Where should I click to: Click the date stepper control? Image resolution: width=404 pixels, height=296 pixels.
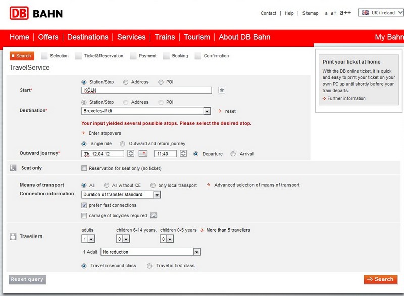point(131,153)
